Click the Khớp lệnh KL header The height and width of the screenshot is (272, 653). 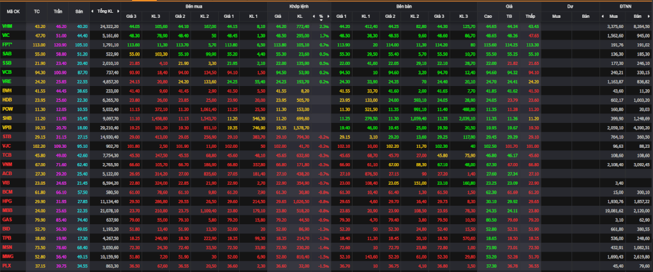click(x=300, y=16)
